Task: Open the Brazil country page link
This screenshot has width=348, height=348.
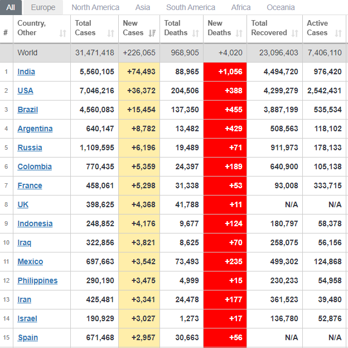Action: (x=27, y=109)
